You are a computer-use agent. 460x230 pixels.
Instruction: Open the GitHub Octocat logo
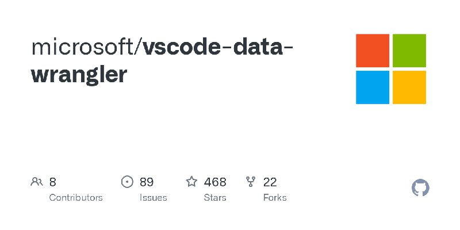click(420, 188)
